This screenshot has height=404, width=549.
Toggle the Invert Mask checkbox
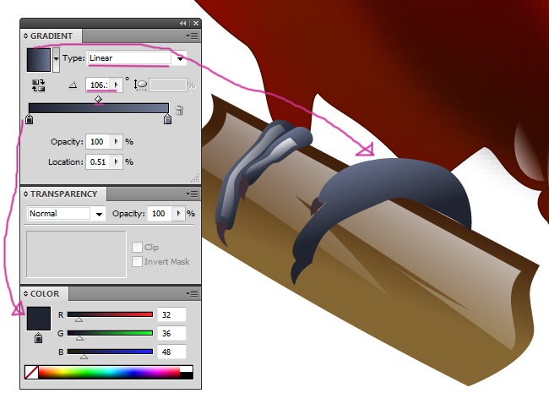pyautogui.click(x=137, y=262)
